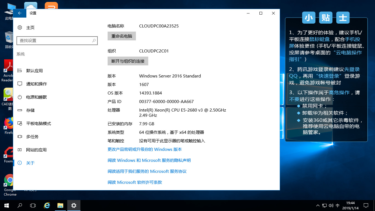Select the Google Chrome desktop icon
The width and height of the screenshot is (375, 211).
[10, 185]
